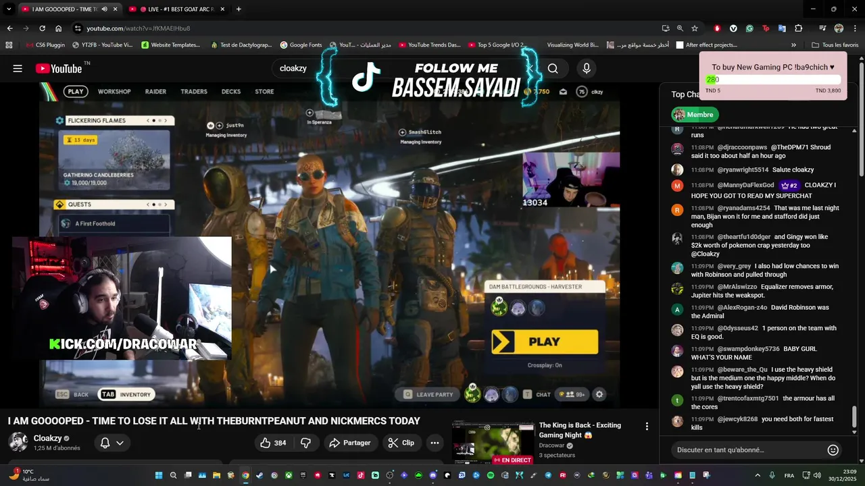Image resolution: width=865 pixels, height=486 pixels.
Task: Open options for 'The King is Back' suggestion
Action: click(x=647, y=427)
